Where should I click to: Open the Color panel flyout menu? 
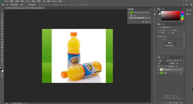pos(184,9)
